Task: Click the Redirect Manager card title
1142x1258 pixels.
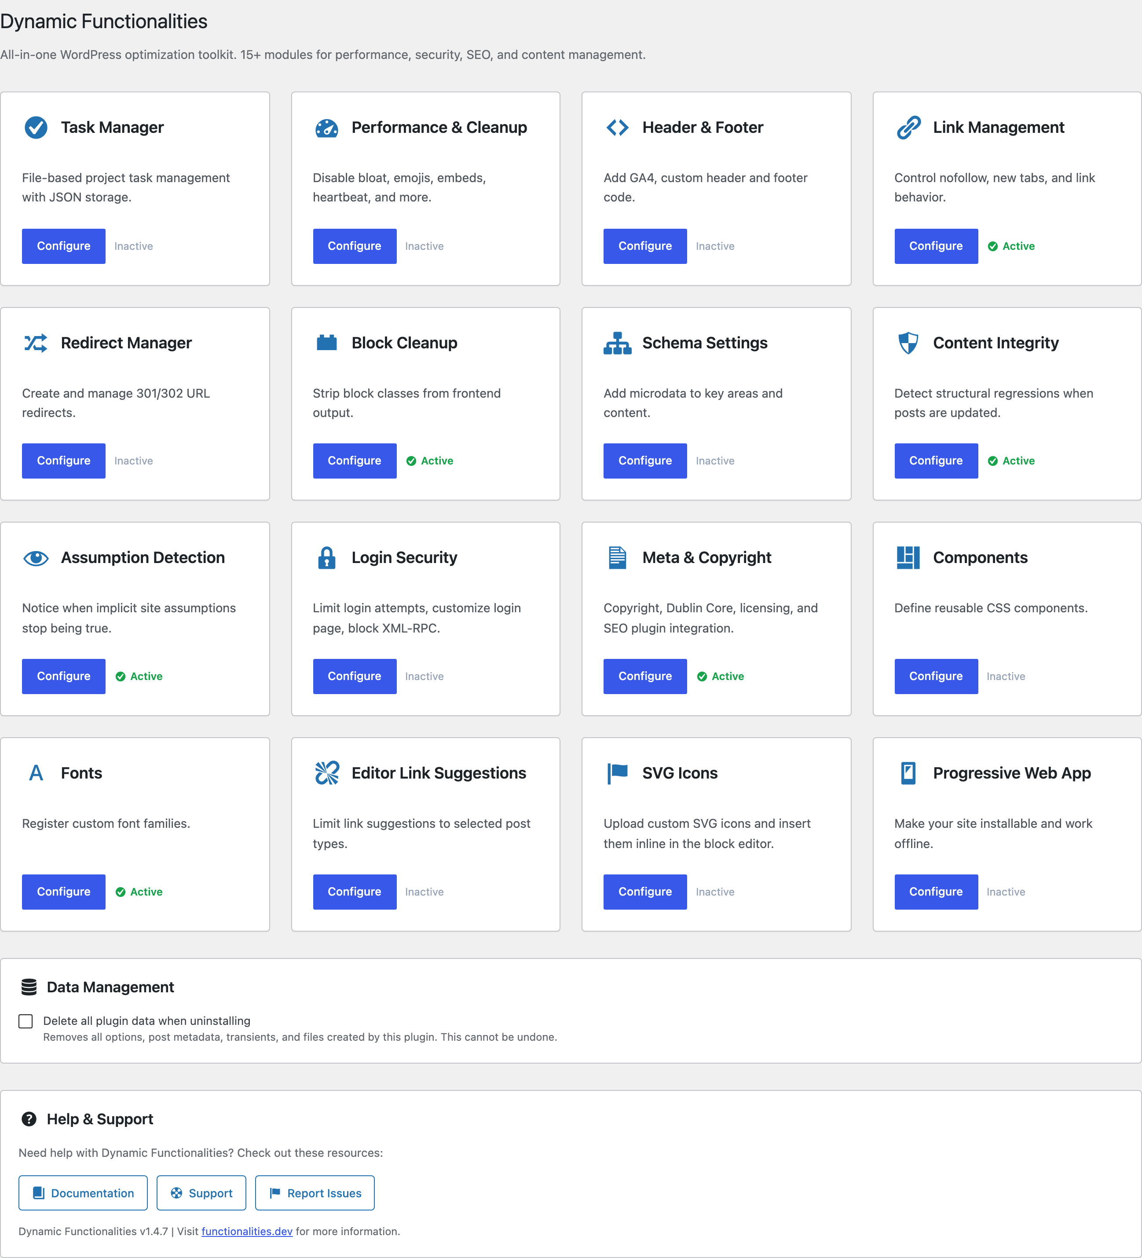Action: tap(126, 343)
